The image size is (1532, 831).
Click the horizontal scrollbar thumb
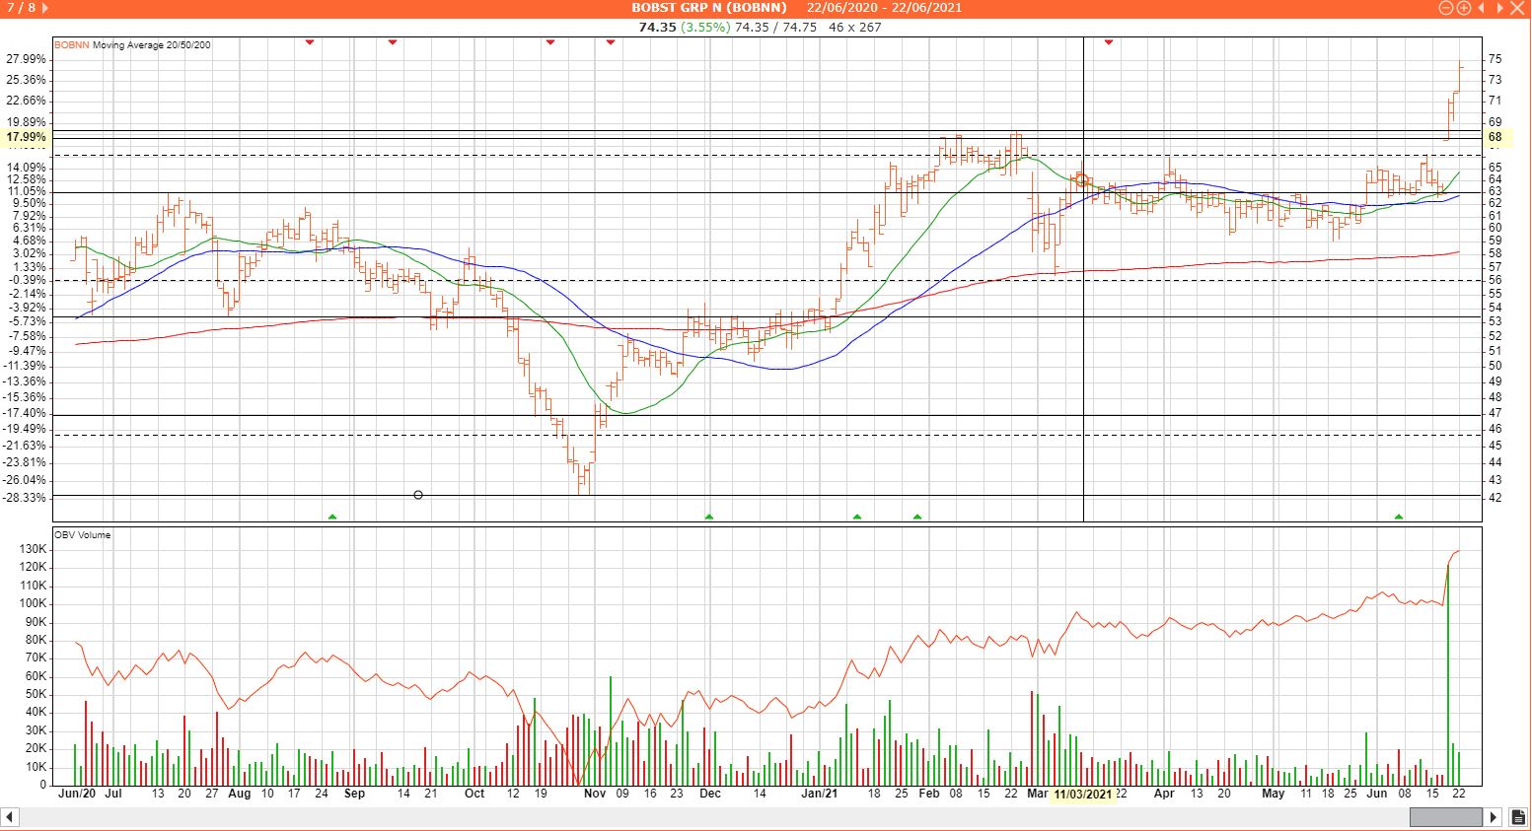1445,817
